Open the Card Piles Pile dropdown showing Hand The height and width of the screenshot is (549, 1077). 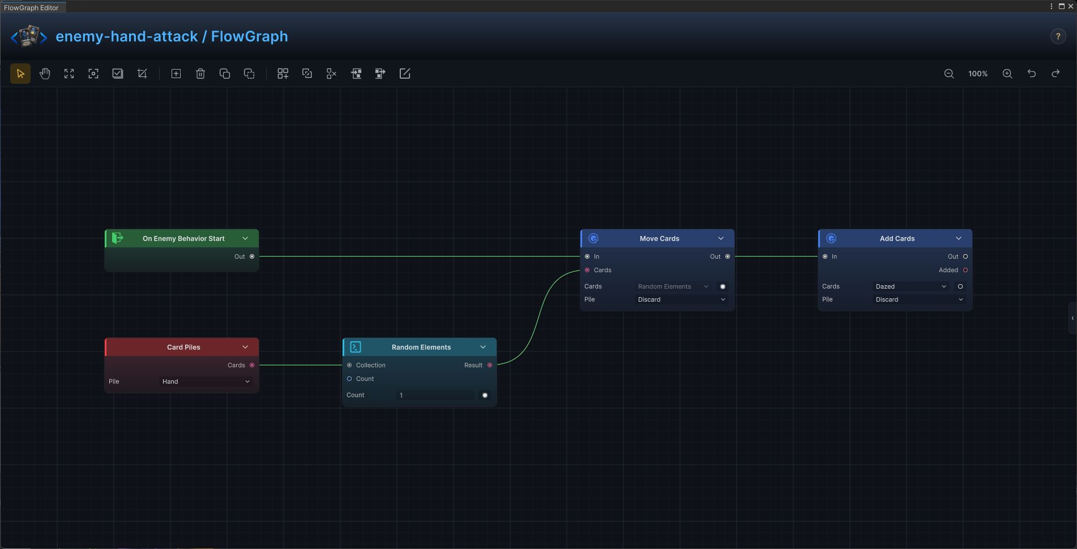206,381
